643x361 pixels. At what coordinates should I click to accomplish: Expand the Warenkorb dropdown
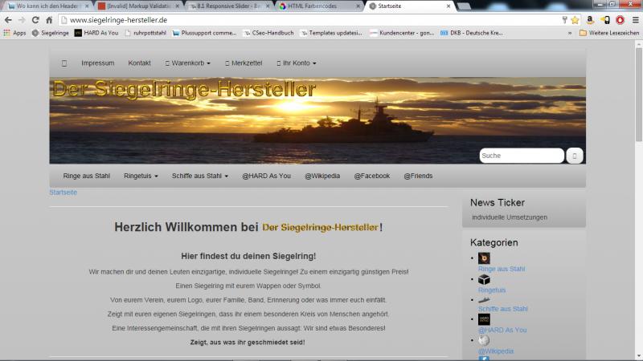tap(187, 63)
